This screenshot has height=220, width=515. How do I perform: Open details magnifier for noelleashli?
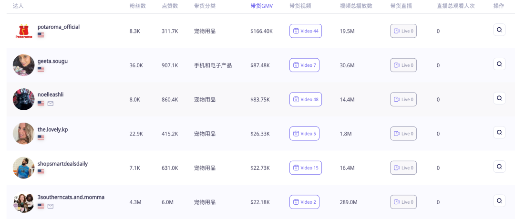click(499, 98)
